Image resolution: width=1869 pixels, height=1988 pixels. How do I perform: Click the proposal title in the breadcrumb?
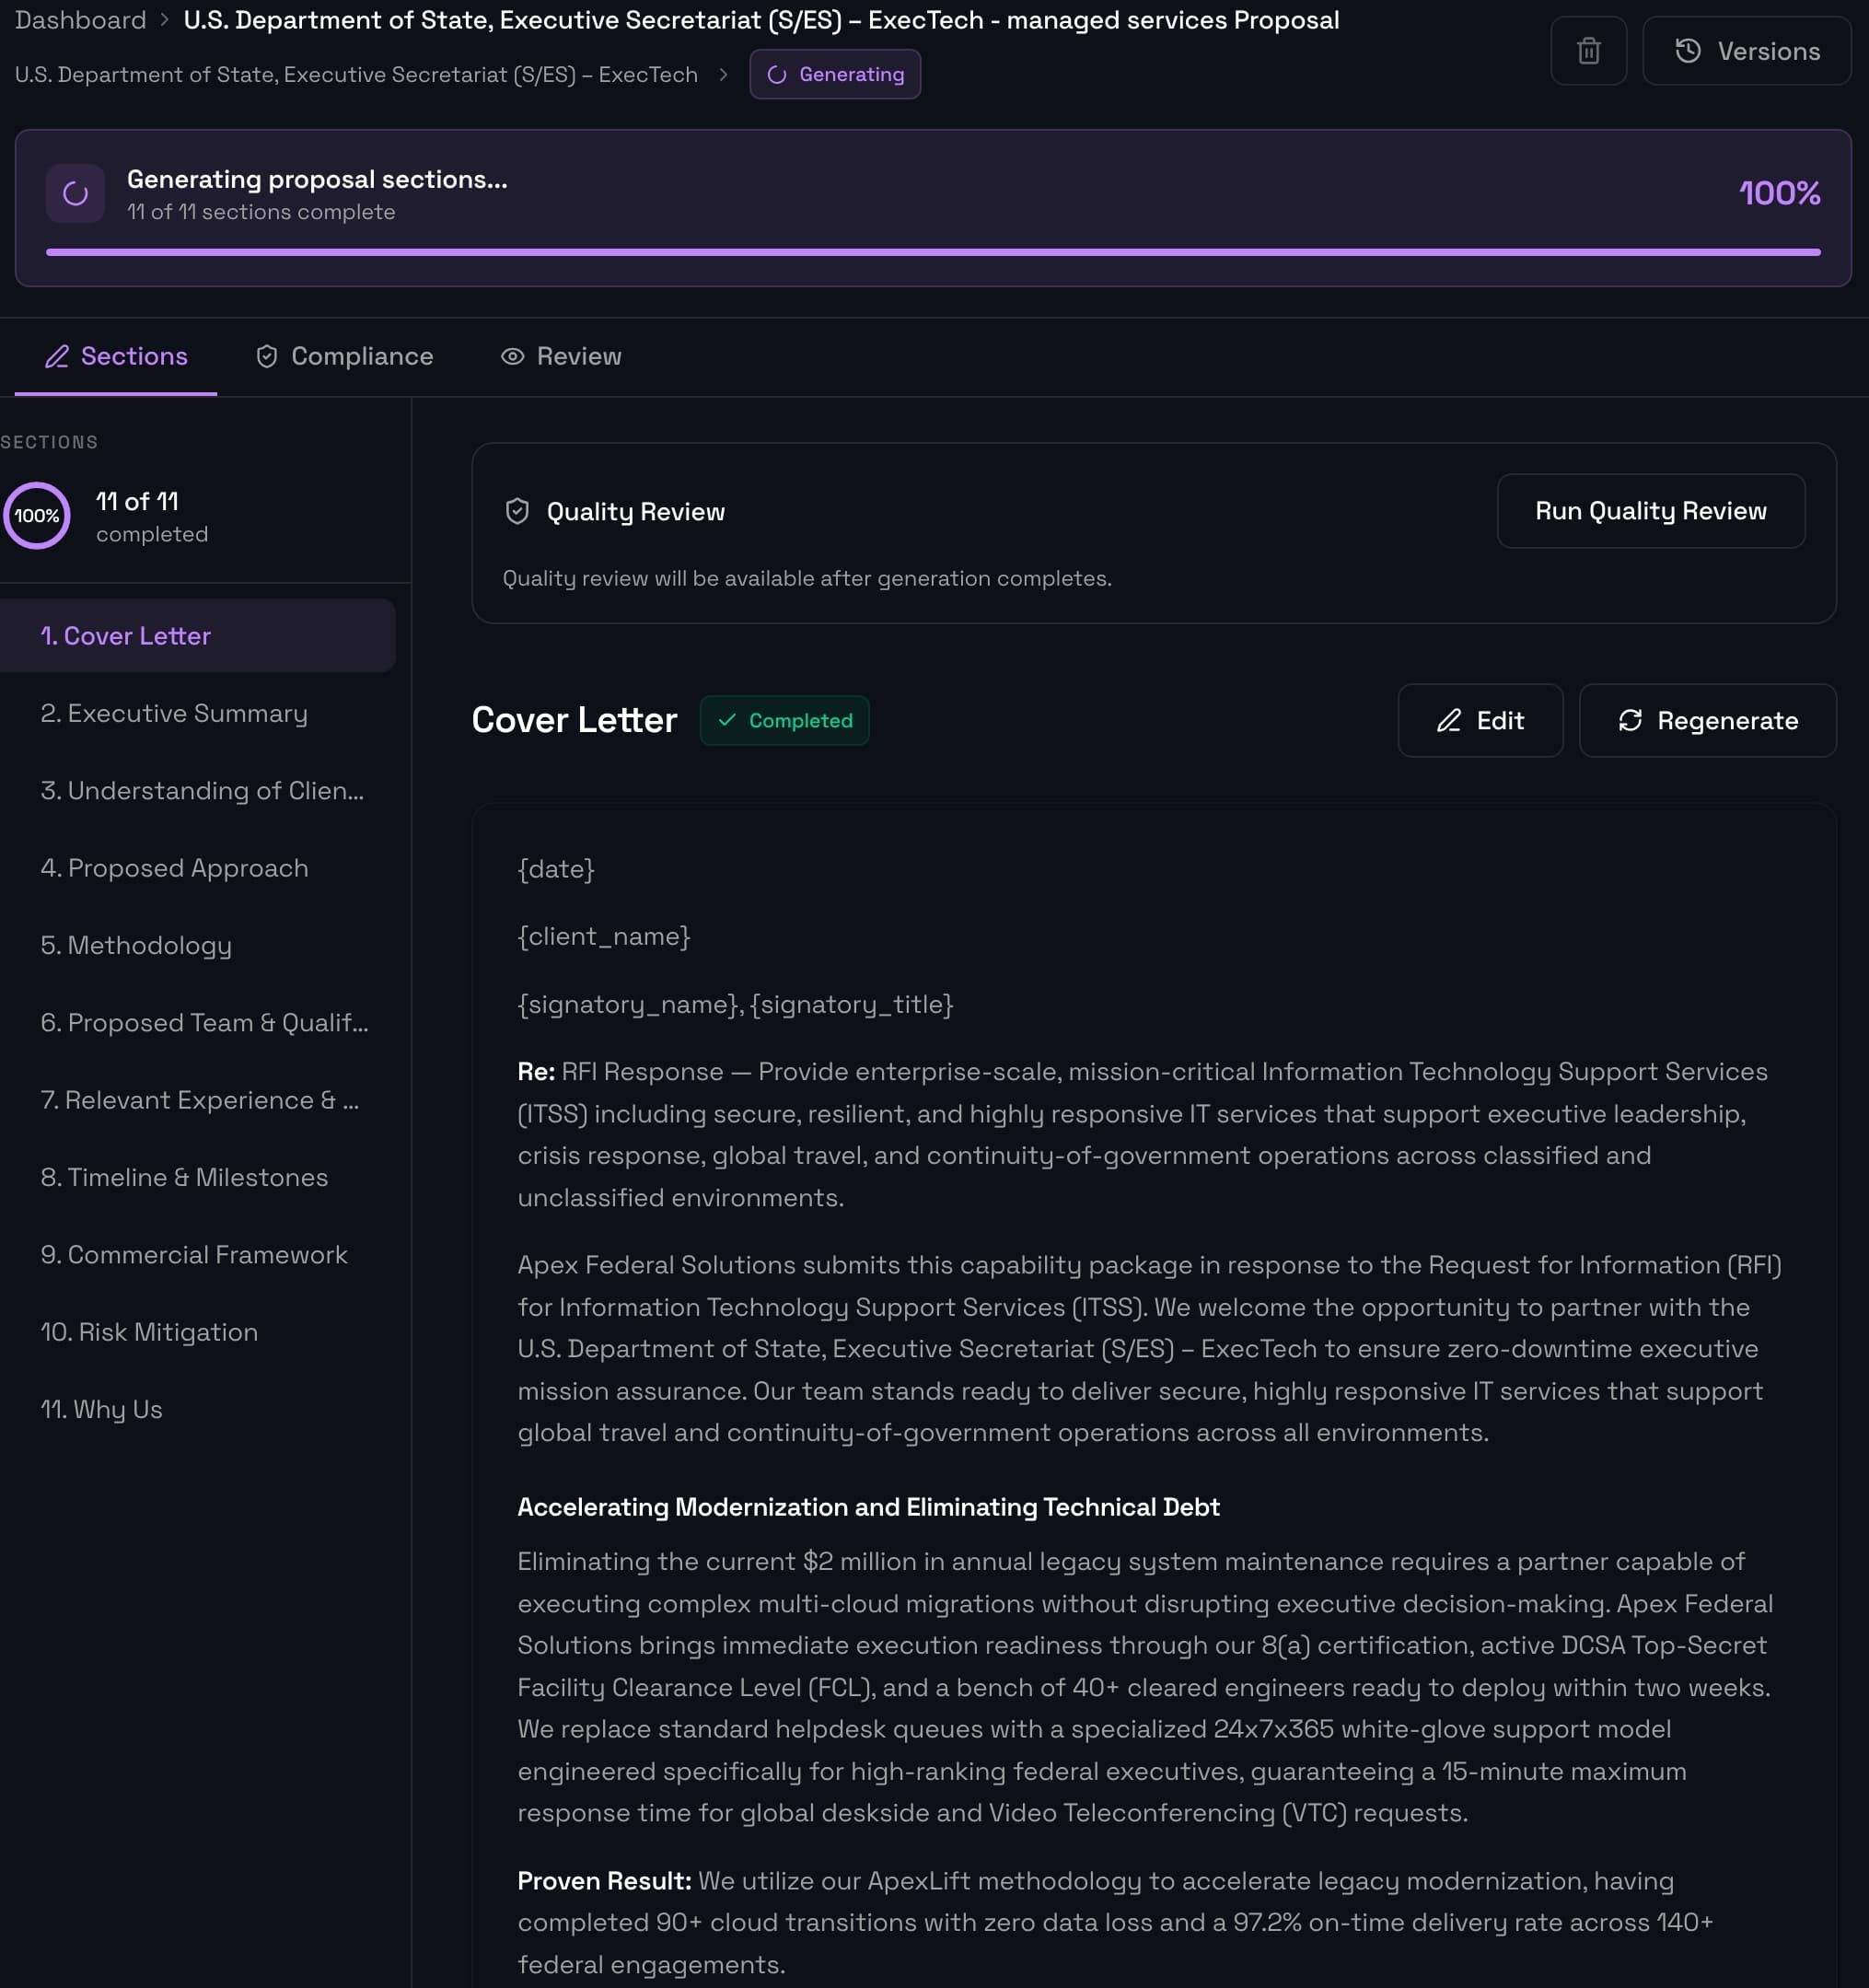tap(761, 20)
